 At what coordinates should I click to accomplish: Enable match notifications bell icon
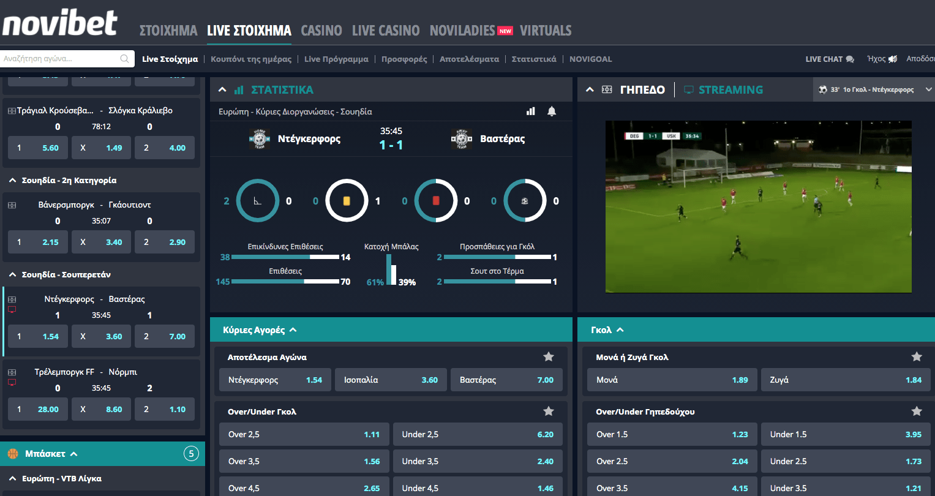point(552,111)
